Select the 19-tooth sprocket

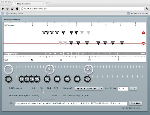(x=57, y=79)
